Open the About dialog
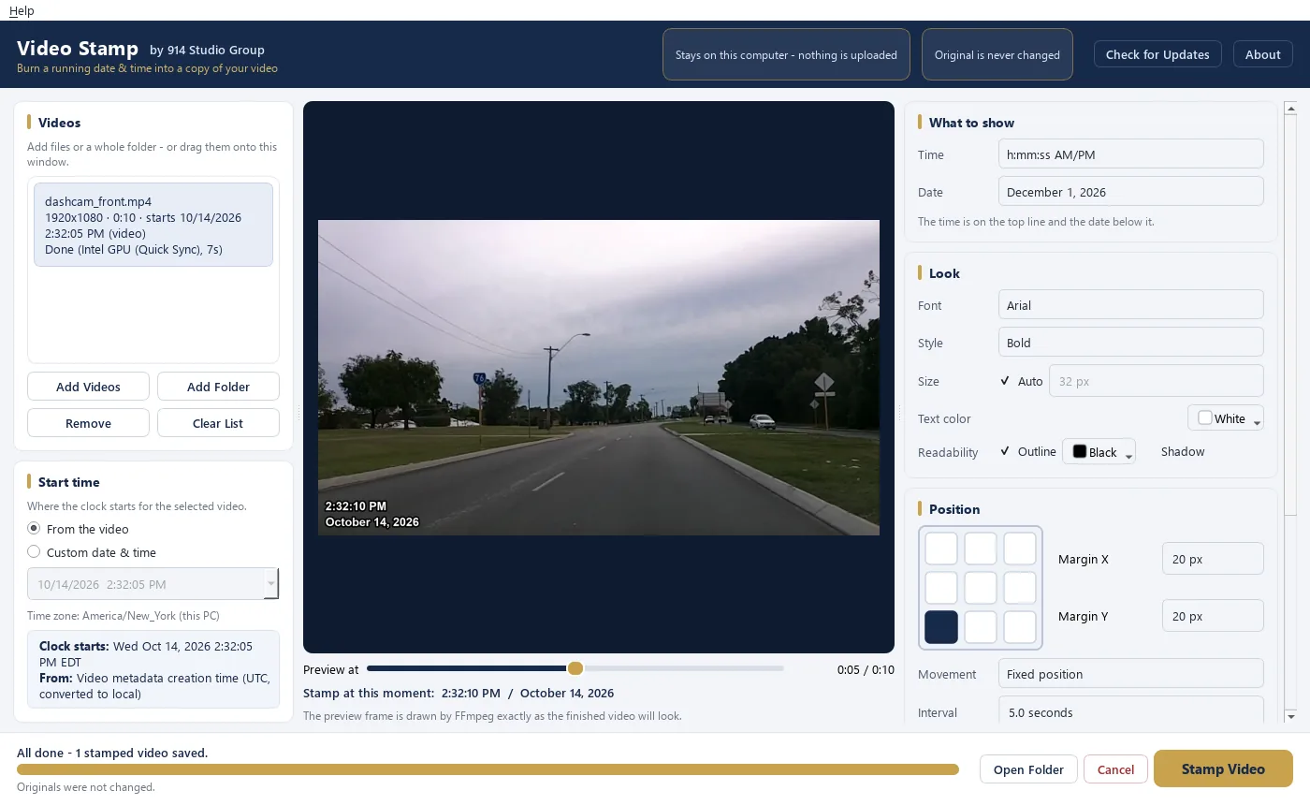1310x805 pixels. click(1262, 54)
